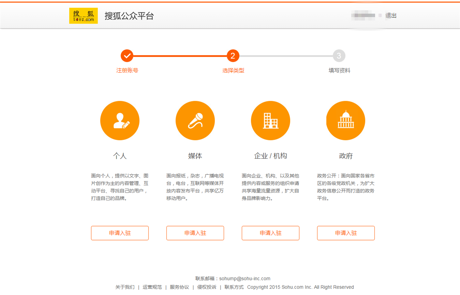
Task: Select the 媒体 microphone icon
Action: point(195,120)
